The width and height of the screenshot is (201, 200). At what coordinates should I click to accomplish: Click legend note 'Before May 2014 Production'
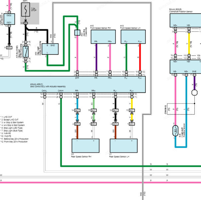click(x=16, y=139)
